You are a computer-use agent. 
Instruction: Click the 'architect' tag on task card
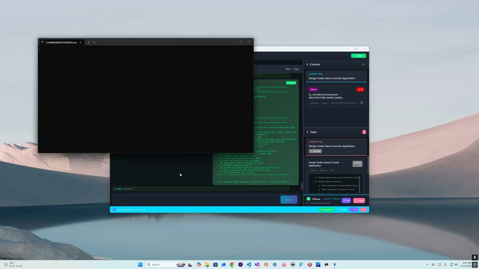pyautogui.click(x=313, y=170)
